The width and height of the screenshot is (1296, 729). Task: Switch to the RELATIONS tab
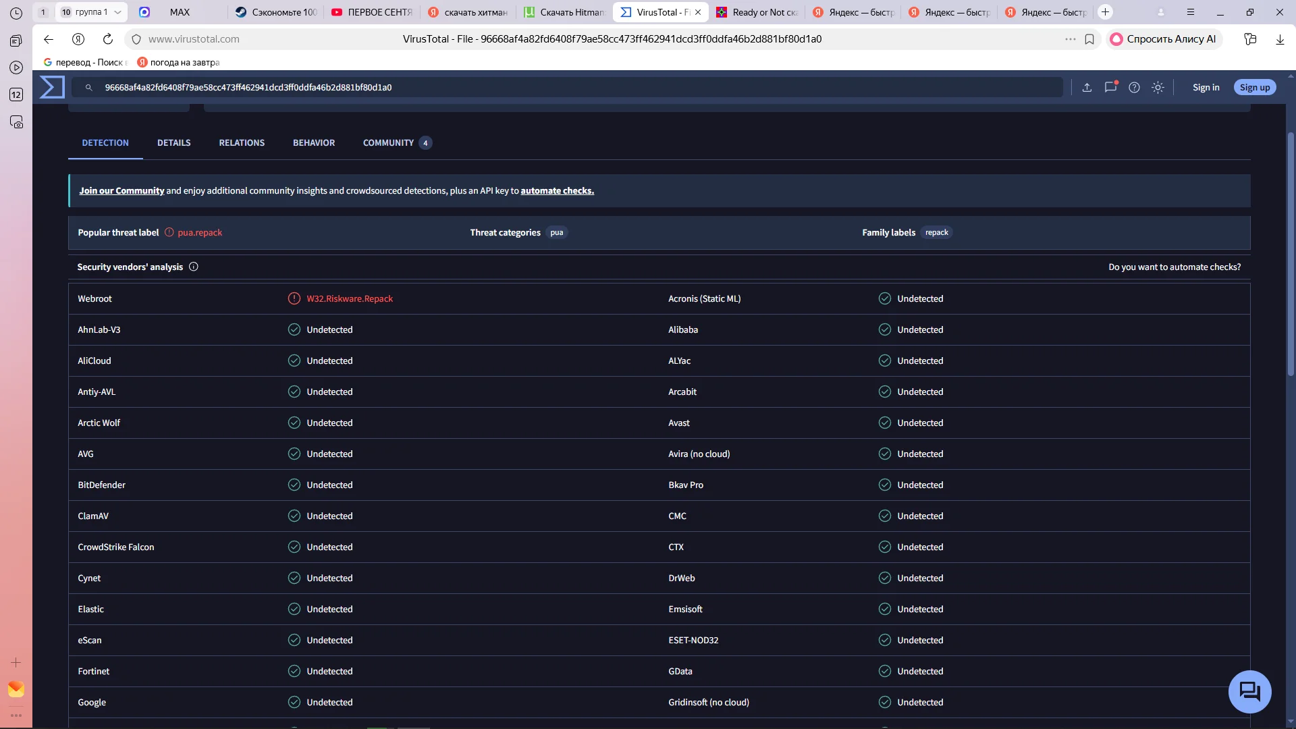tap(242, 142)
